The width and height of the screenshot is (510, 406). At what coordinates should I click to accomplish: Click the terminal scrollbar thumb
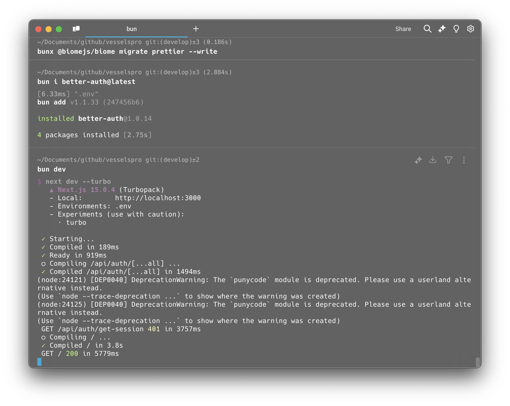477,362
